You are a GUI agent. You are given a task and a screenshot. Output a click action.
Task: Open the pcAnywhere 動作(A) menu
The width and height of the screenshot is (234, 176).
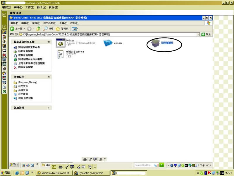[x=41, y=7]
